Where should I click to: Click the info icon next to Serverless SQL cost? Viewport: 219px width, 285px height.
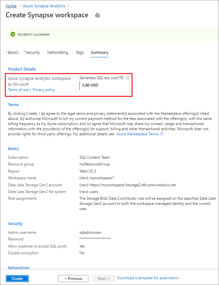[x=127, y=78]
